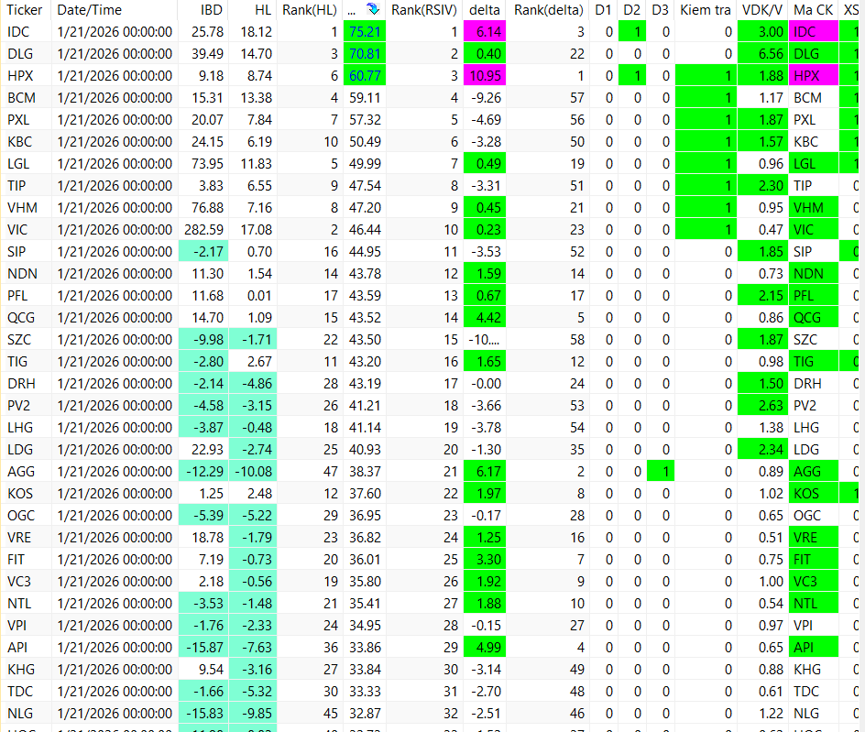Click green D2 cell in HPX row

point(632,76)
